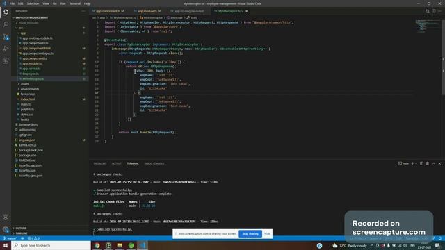
Task: Switch to the DEBUG CONSOLE panel tab
Action: [154, 164]
